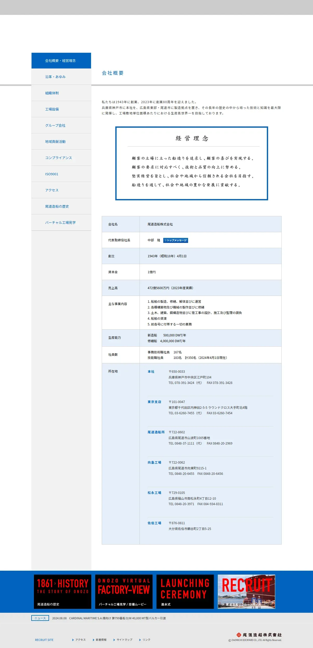Click 本社 location label
313x648 pixels.
tap(151, 372)
